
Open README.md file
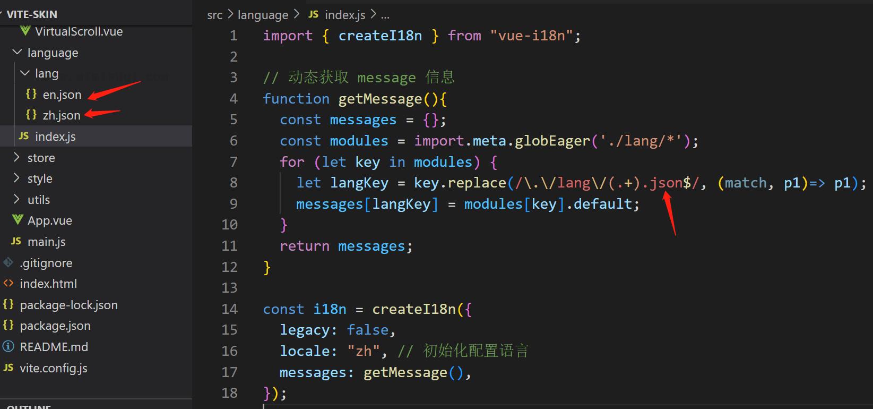[54, 347]
